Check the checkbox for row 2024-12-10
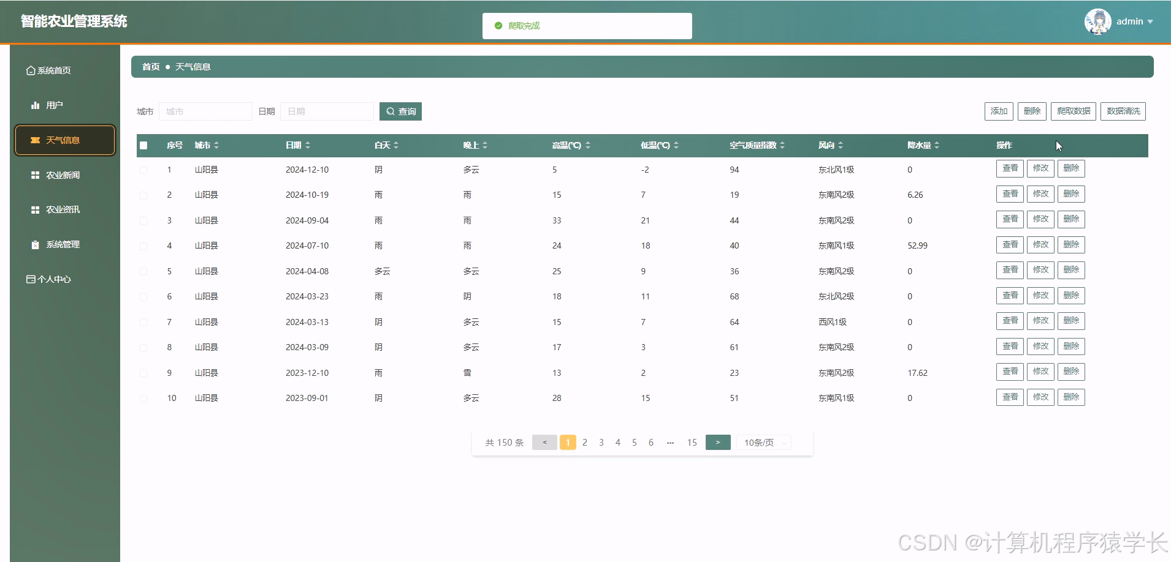 pyautogui.click(x=144, y=170)
